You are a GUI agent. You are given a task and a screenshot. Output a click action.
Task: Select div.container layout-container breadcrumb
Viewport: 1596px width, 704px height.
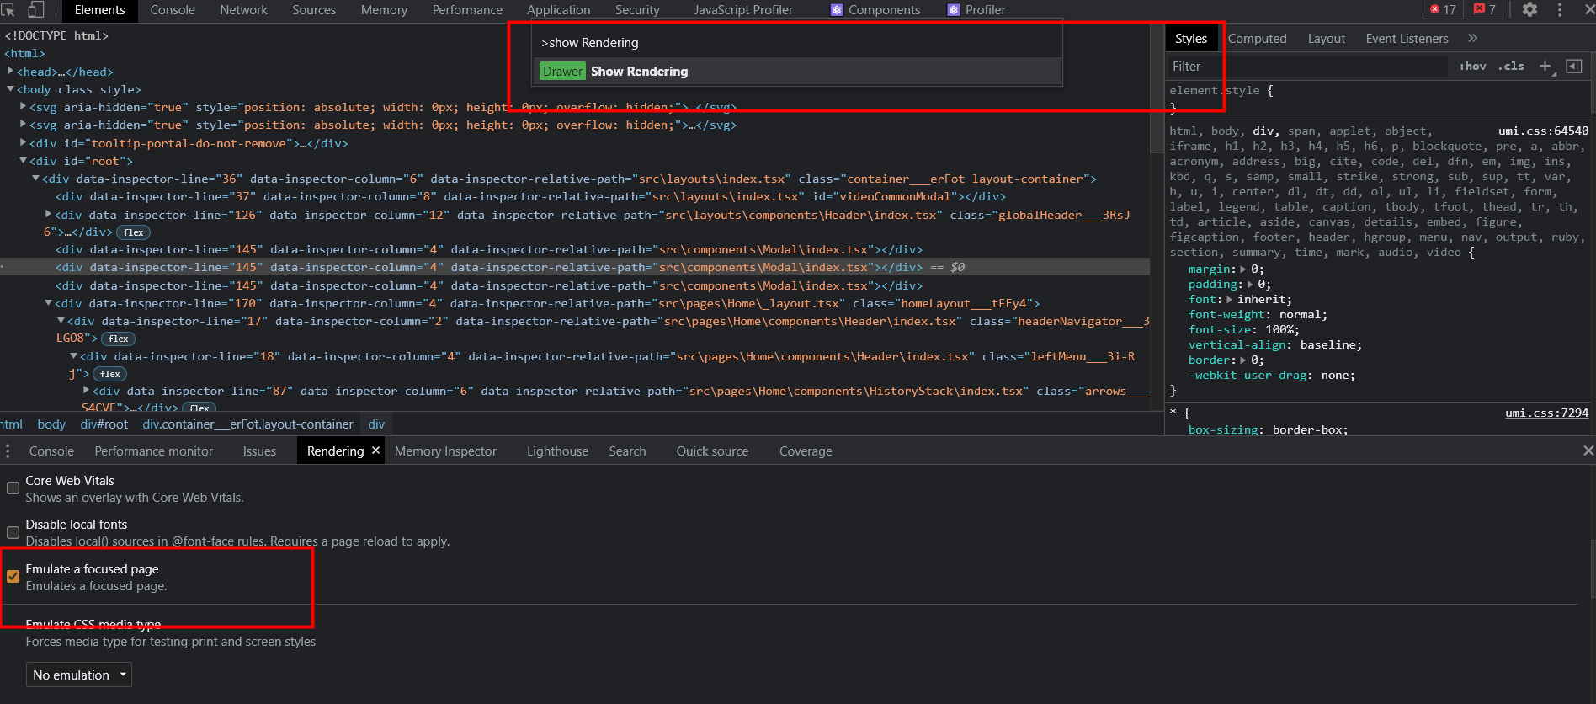pyautogui.click(x=247, y=424)
